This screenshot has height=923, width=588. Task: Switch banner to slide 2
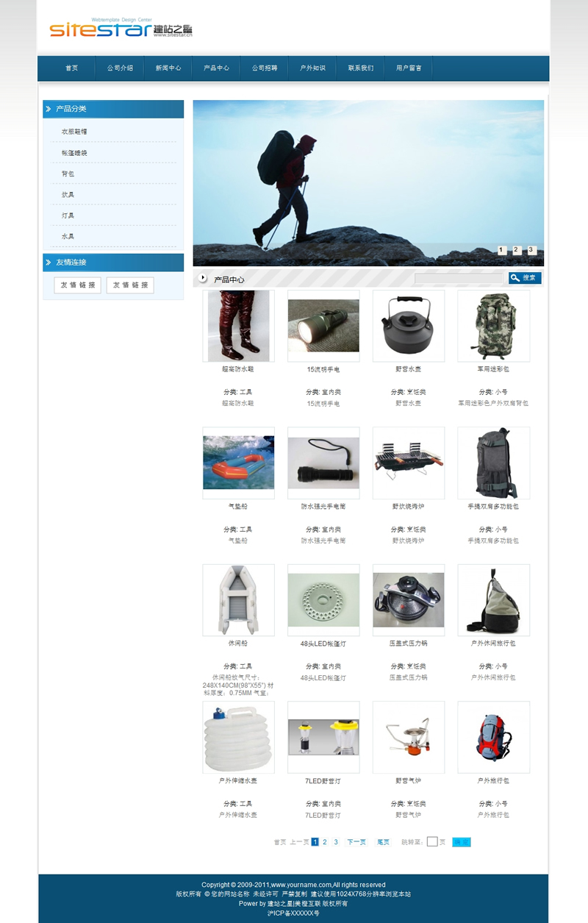click(x=517, y=250)
